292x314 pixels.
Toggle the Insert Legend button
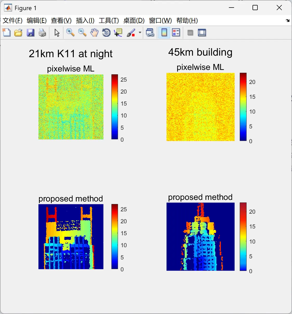tap(176, 33)
